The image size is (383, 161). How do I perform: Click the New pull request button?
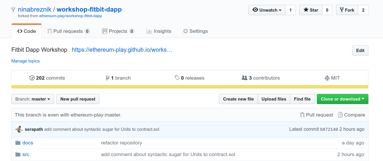[78, 99]
